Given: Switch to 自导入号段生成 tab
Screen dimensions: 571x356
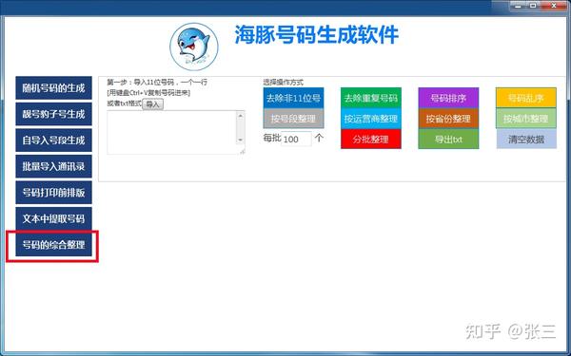Looking at the screenshot, I should [x=53, y=141].
